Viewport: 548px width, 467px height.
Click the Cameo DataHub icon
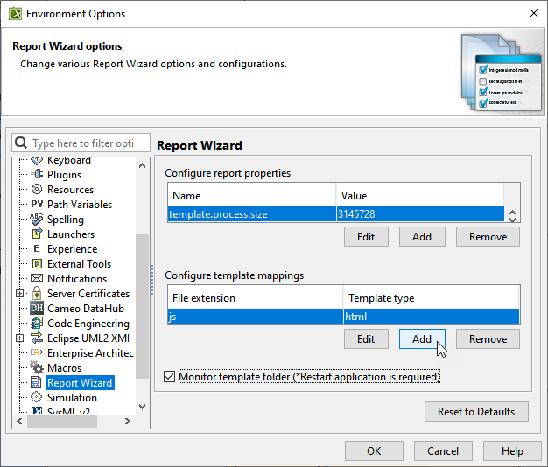[x=37, y=309]
